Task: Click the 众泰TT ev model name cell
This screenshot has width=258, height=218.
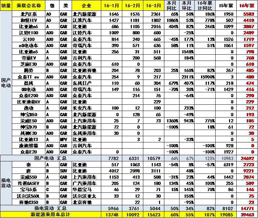Action: coord(29,77)
